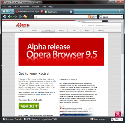The height and width of the screenshot is (123, 125).
Task: Follow the 'here' bug report link
Action: [x=36, y=93]
